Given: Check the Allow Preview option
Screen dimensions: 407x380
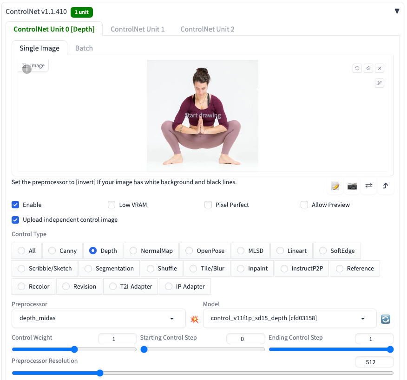Looking at the screenshot, I should click(x=304, y=205).
